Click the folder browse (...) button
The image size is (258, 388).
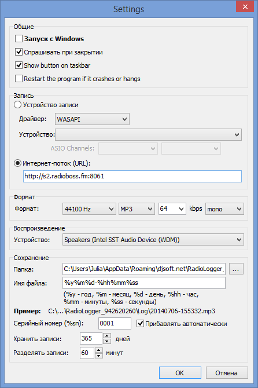coord(236,269)
